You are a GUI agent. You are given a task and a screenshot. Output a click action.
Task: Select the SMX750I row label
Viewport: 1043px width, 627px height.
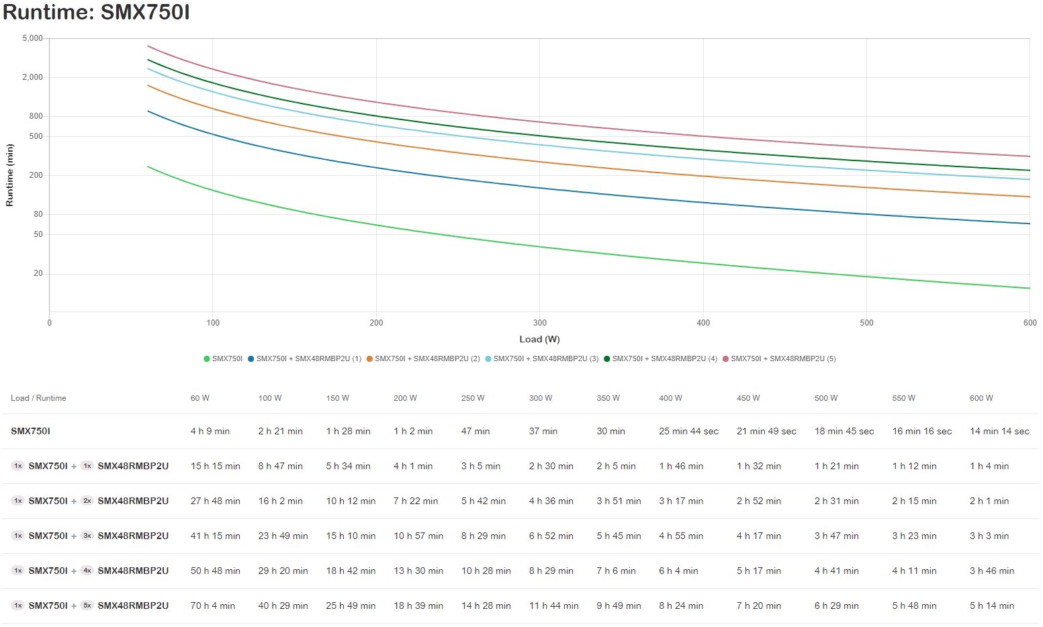click(x=30, y=431)
